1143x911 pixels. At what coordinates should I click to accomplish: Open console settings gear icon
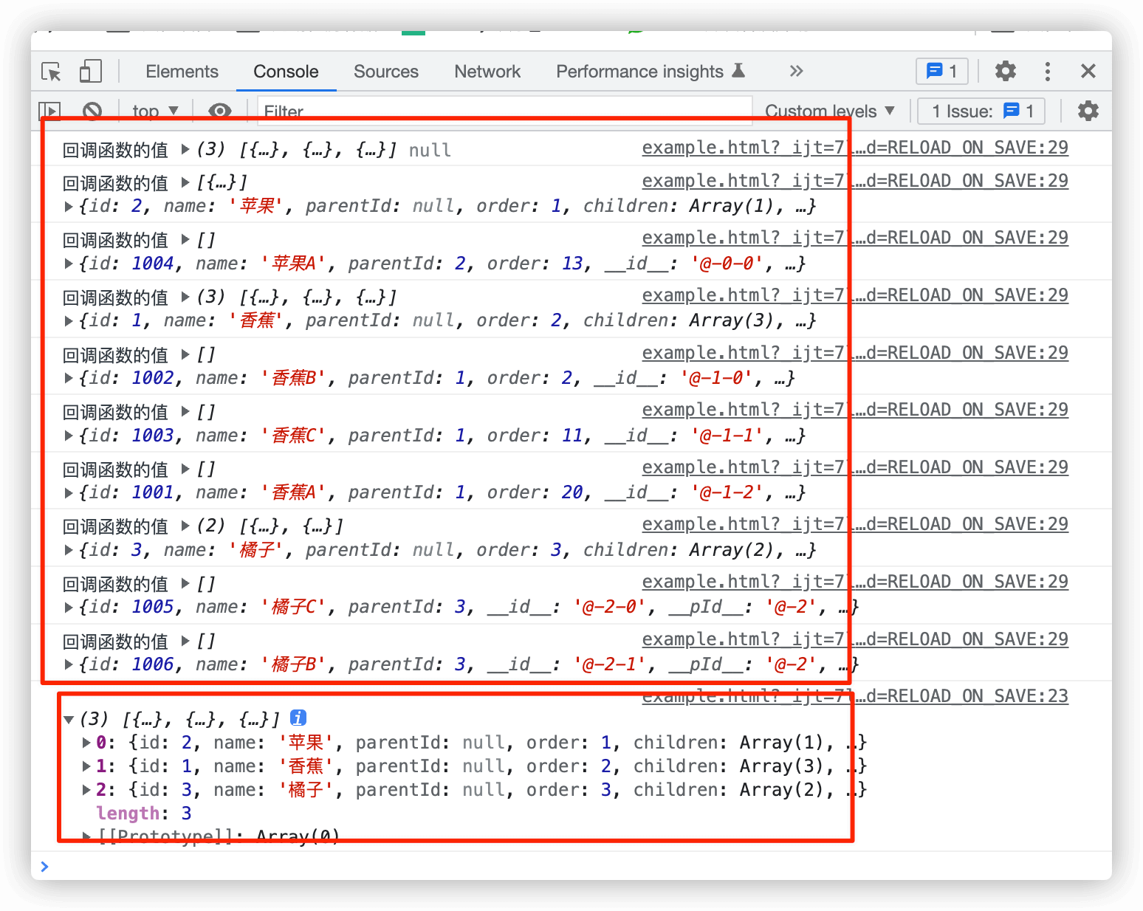pos(1088,111)
